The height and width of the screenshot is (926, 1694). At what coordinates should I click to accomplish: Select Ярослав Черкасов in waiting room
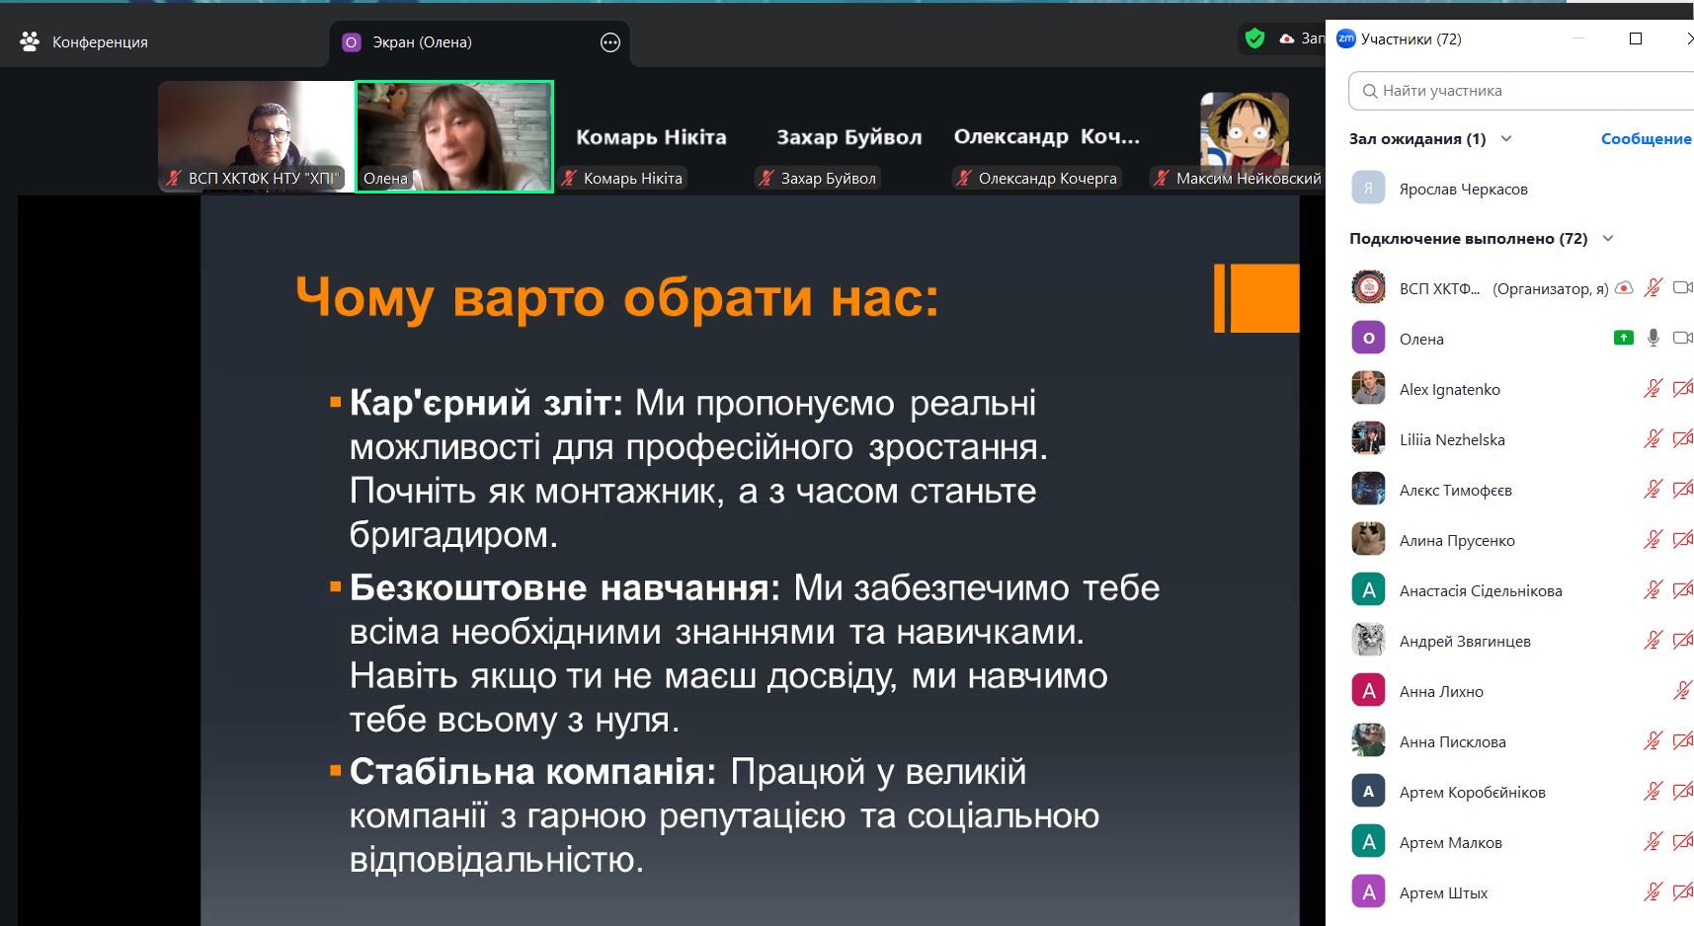tap(1463, 189)
